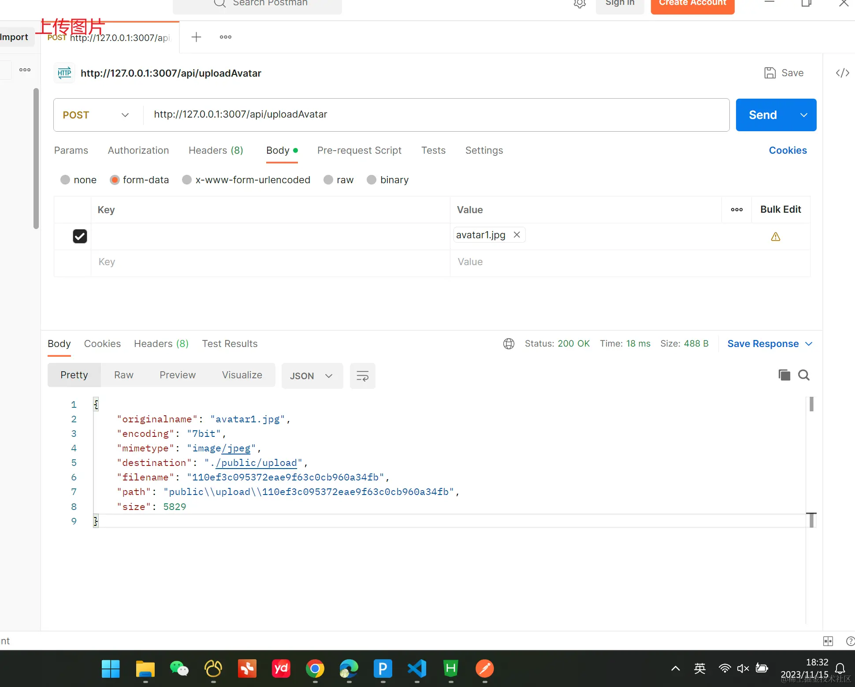This screenshot has width=855, height=687.
Task: Open the POST method dropdown
Action: (x=97, y=115)
